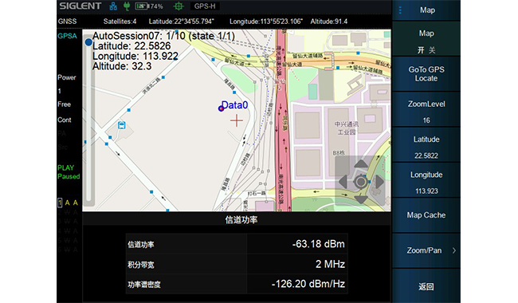
Task: Pan the map right with the arrow
Action: pyautogui.click(x=379, y=182)
